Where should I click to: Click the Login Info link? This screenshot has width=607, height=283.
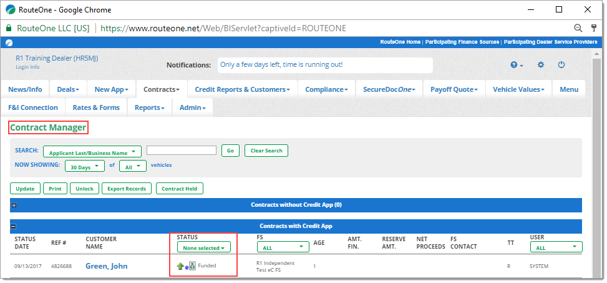click(x=27, y=67)
